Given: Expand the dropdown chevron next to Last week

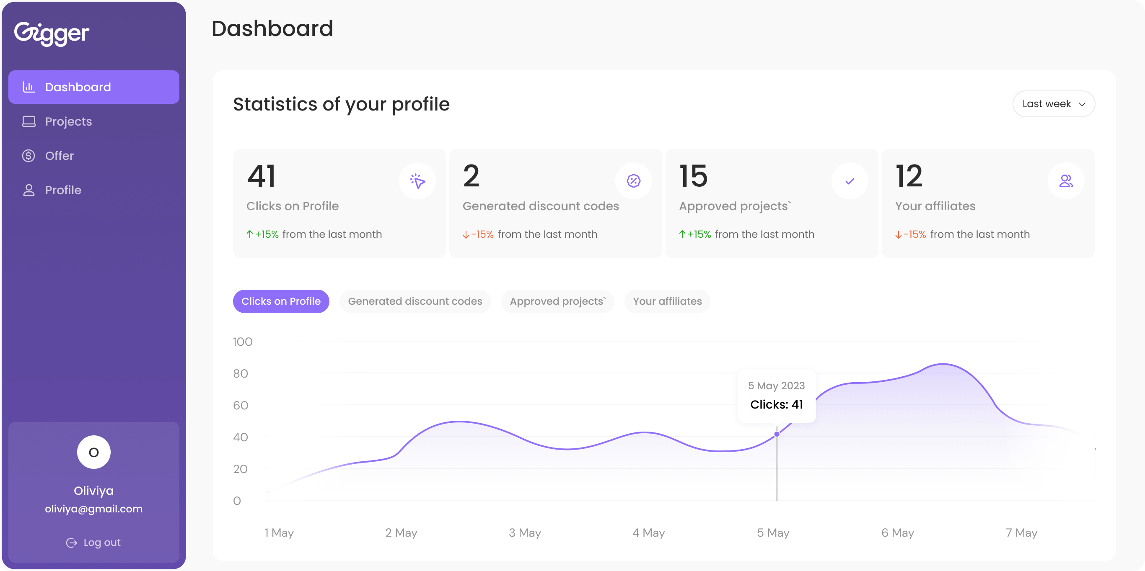Looking at the screenshot, I should (x=1082, y=104).
